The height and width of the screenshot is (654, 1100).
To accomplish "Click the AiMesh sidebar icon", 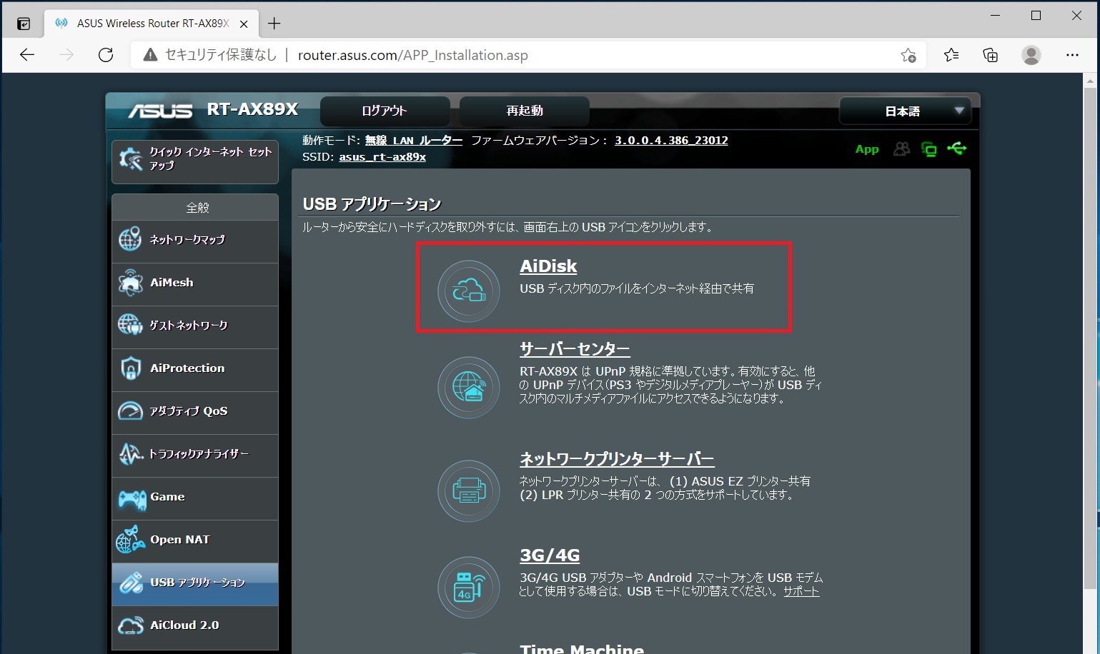I will 130,282.
